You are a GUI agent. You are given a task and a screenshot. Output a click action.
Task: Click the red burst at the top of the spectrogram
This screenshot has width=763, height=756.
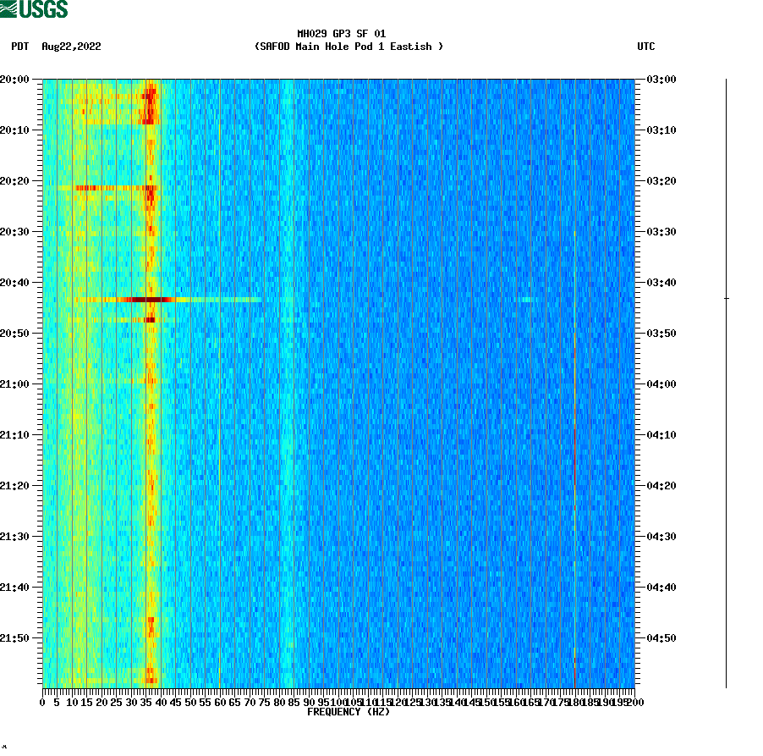pos(151,97)
